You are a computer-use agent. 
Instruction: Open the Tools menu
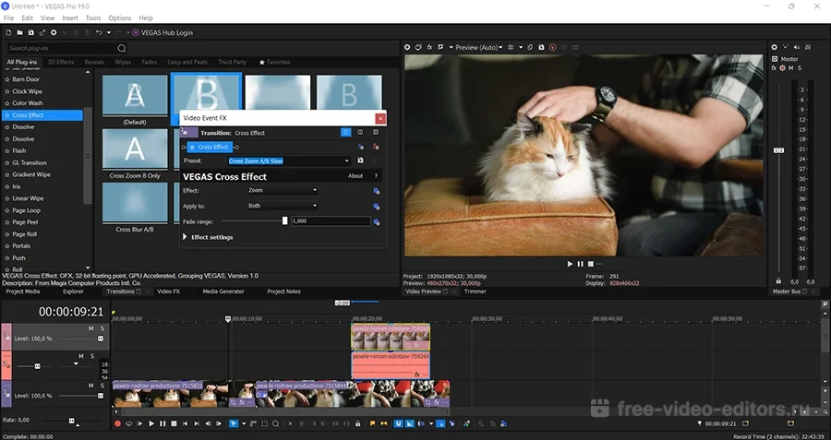click(93, 18)
